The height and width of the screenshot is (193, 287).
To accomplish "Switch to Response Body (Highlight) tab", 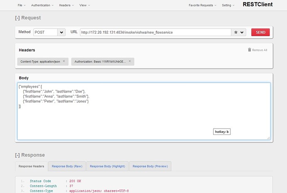I will click(x=107, y=166).
